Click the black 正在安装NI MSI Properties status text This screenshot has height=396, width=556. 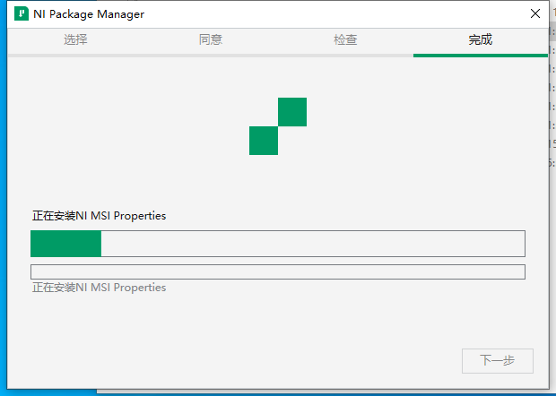(99, 216)
